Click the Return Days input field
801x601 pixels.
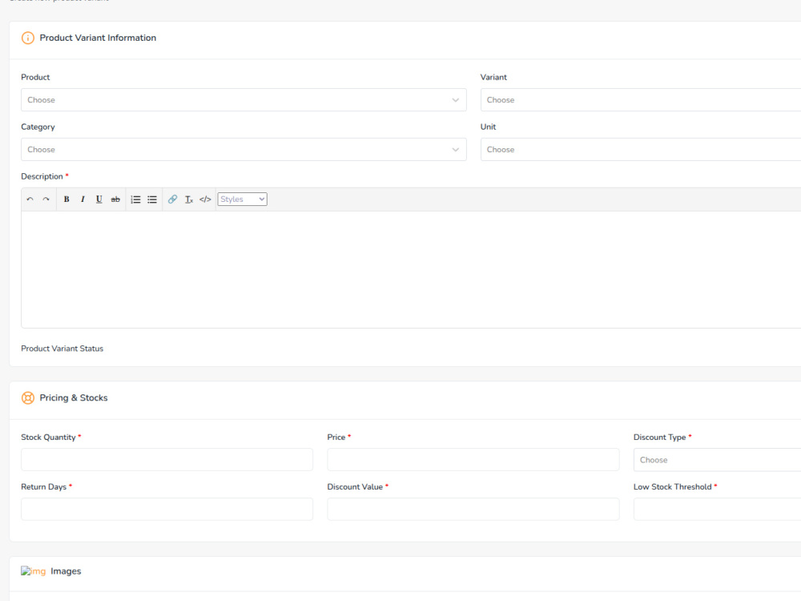pos(167,509)
